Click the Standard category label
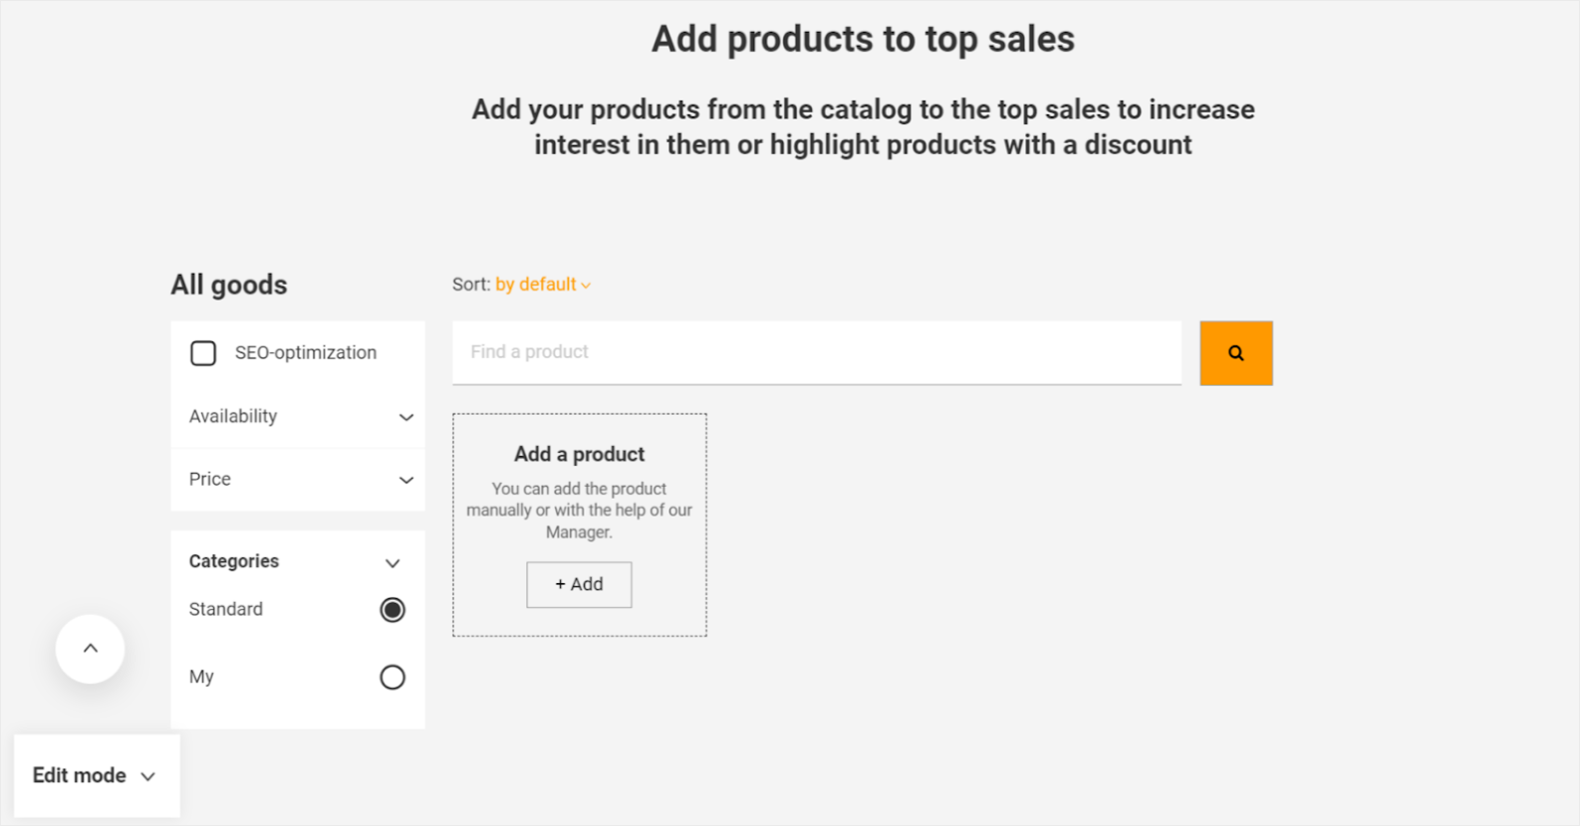The height and width of the screenshot is (826, 1580). click(226, 609)
